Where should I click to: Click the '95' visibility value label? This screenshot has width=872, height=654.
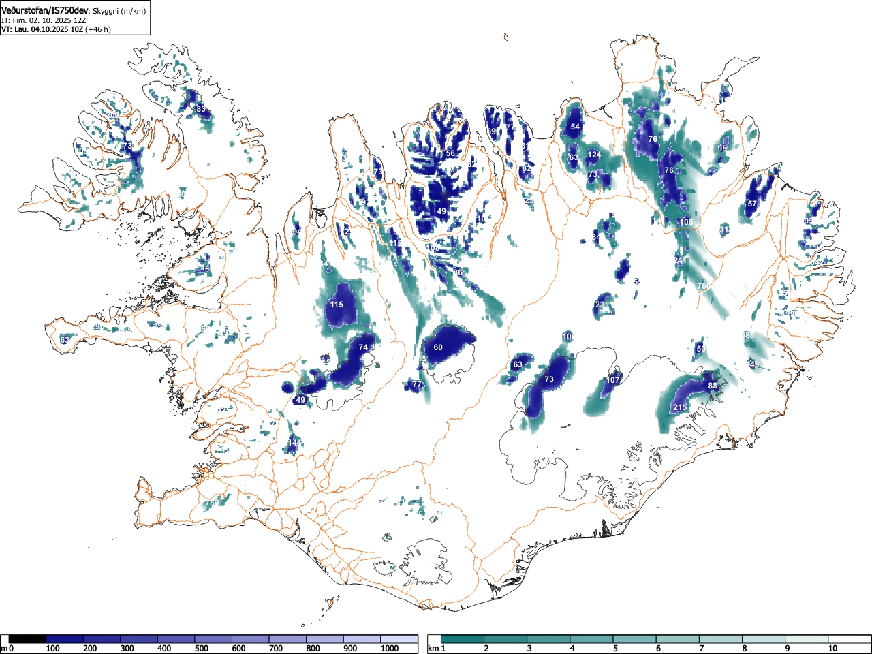(x=722, y=149)
